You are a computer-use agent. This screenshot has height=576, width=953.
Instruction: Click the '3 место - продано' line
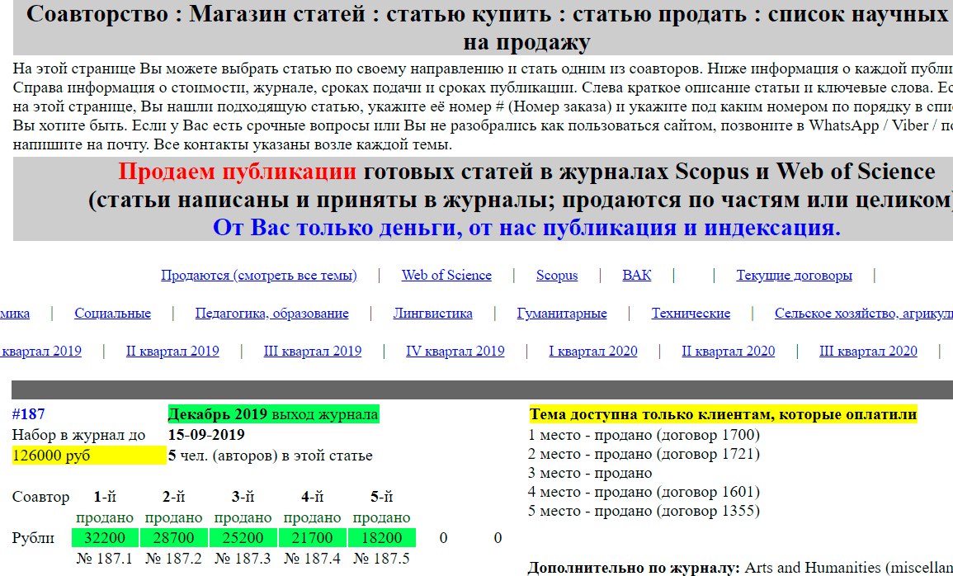tap(590, 473)
